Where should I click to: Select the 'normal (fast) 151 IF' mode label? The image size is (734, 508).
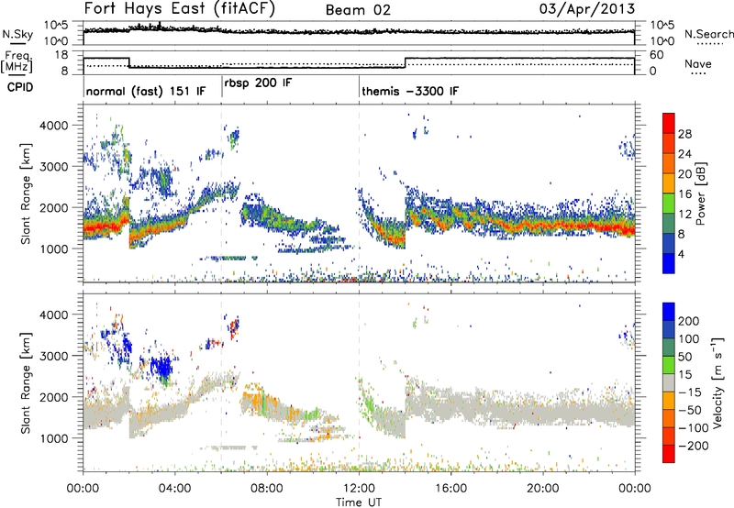pos(146,91)
